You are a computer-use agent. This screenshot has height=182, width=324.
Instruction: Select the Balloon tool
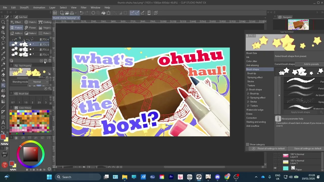tap(3, 128)
